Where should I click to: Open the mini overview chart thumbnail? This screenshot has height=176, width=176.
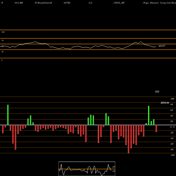(87, 169)
